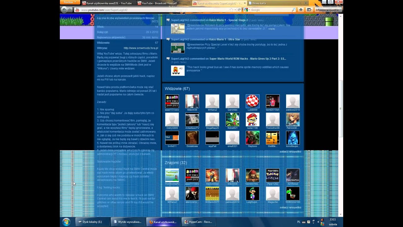403x227 pixels.
Task: Open Super Mario World ROM Hacks video link
Action: click(x=248, y=59)
